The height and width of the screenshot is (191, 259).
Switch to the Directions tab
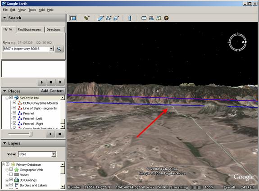point(54,30)
